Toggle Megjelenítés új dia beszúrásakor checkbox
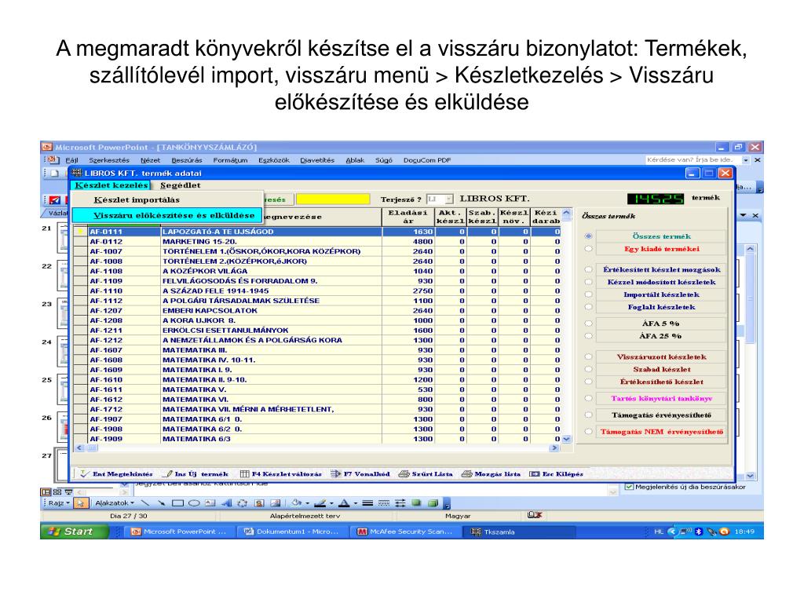Viewport: 804px width, 603px height. [x=629, y=487]
